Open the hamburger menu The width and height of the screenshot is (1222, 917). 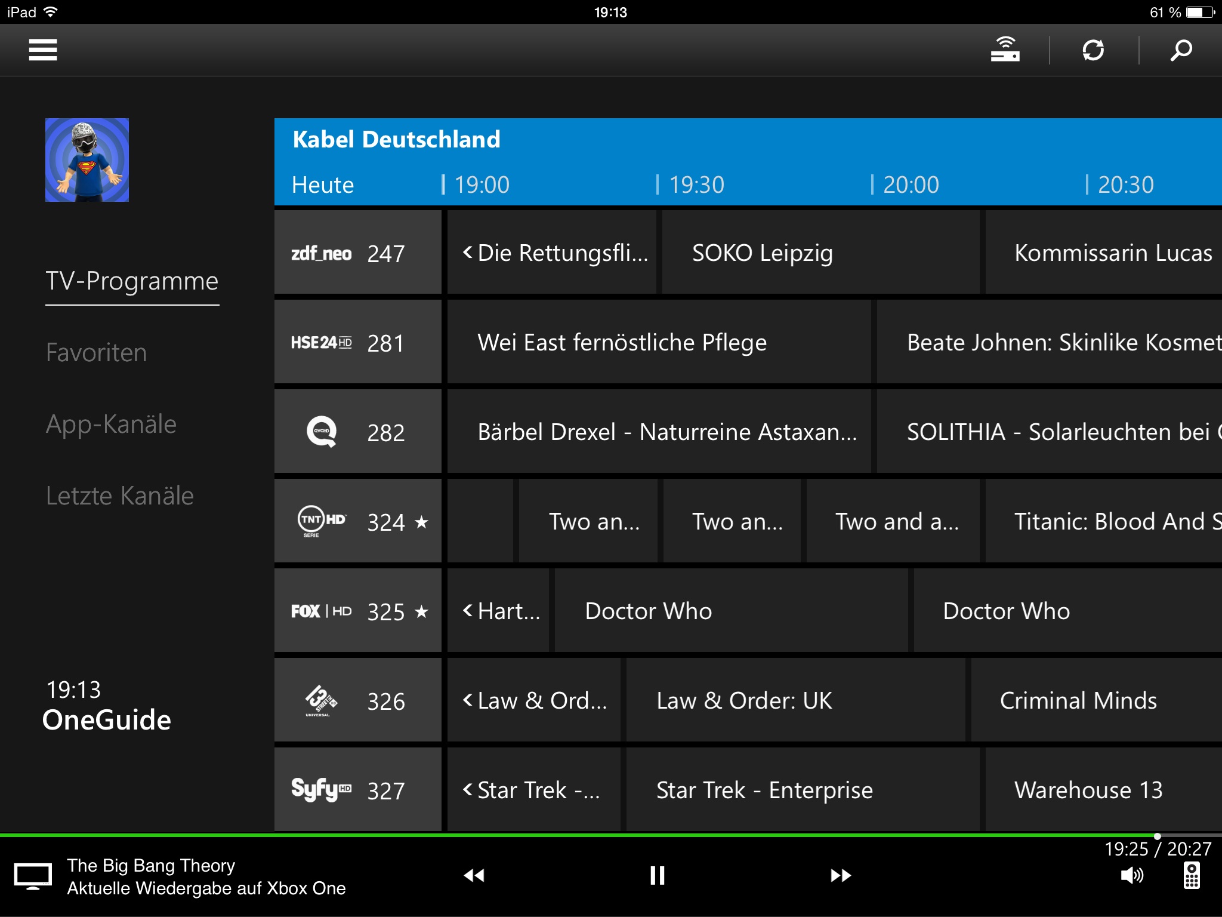point(43,50)
